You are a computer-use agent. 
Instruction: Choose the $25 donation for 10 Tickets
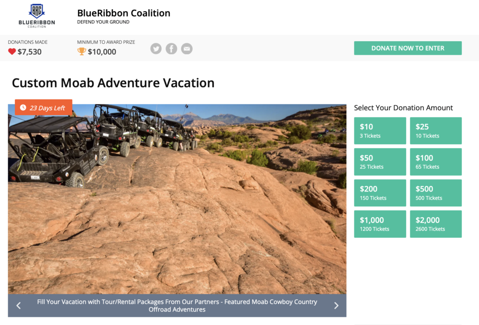[435, 131]
